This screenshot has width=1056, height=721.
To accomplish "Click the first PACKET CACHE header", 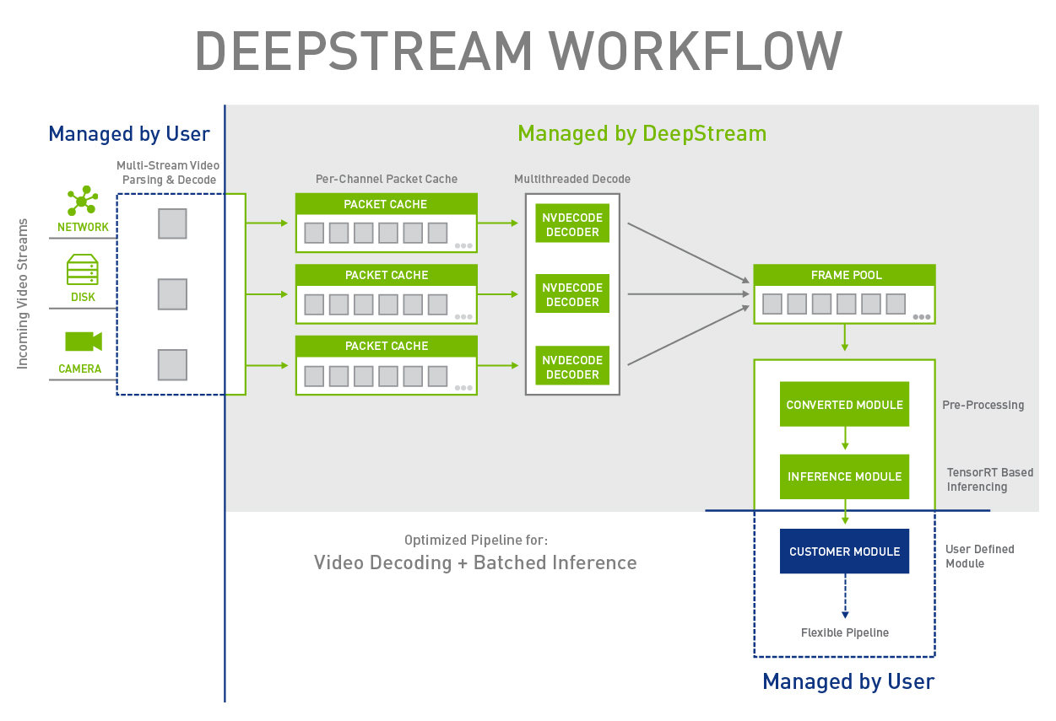I will 386,204.
